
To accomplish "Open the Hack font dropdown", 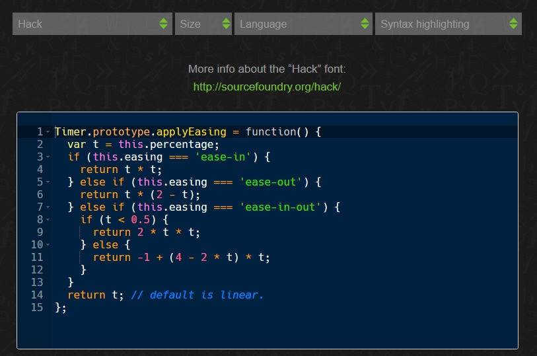I will coord(92,24).
